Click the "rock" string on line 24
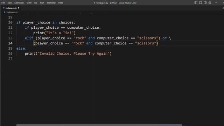The height and width of the screenshot is (126, 224). (78, 43)
